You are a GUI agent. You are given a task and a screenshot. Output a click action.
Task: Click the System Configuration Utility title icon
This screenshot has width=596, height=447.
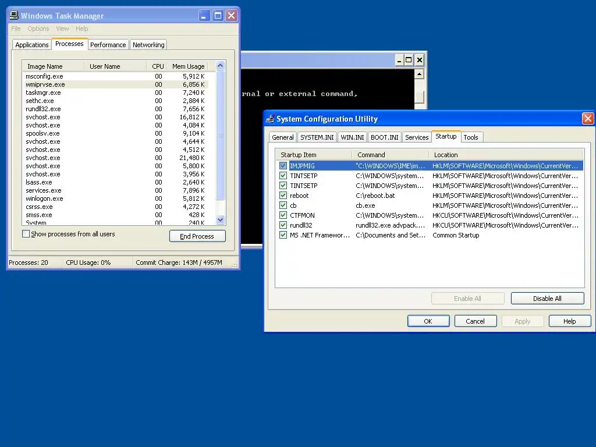[x=270, y=119]
